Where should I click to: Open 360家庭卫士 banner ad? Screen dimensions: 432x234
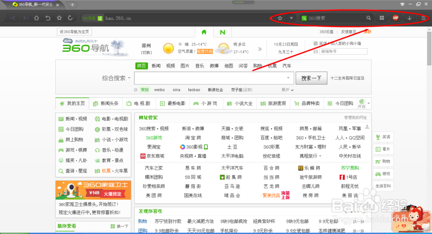point(93,190)
